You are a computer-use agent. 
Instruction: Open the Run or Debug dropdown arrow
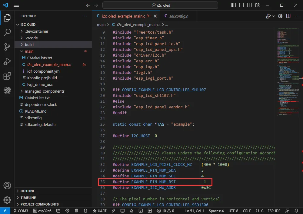click(x=273, y=16)
